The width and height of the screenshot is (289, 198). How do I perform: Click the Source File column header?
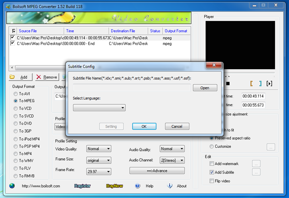tap(40, 31)
